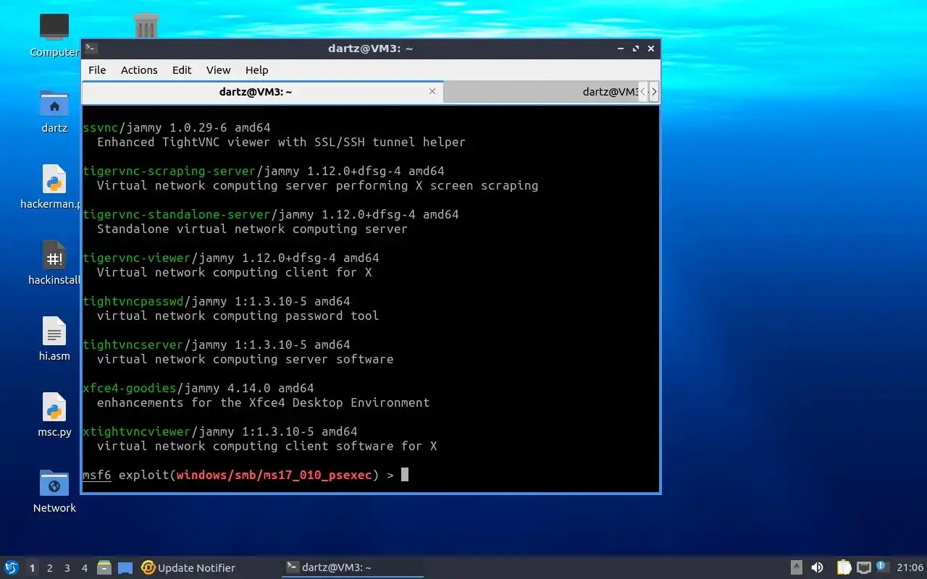
Task: Maximize the terminal window
Action: pos(636,48)
